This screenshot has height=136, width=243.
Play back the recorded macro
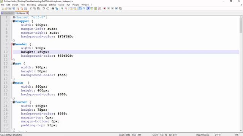112,8
